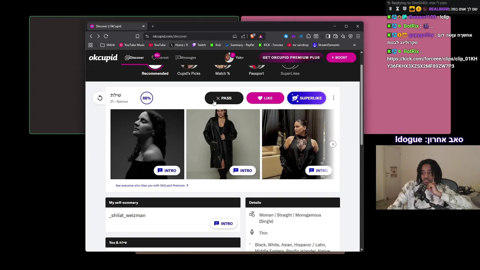Image resolution: width=480 pixels, height=270 pixels.
Task: Go forward in browser history
Action: pos(98,36)
